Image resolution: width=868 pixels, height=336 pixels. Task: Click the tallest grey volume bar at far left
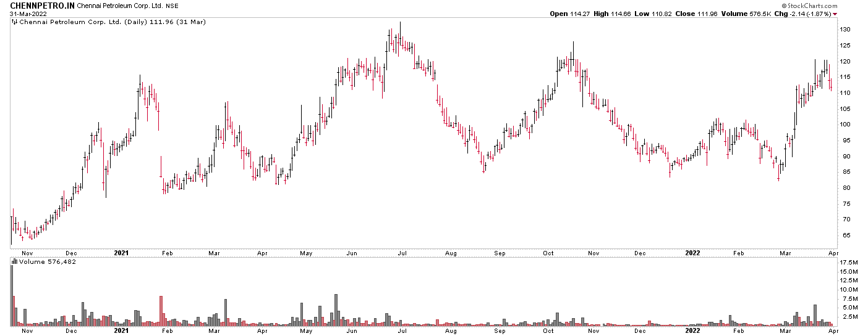11,295
